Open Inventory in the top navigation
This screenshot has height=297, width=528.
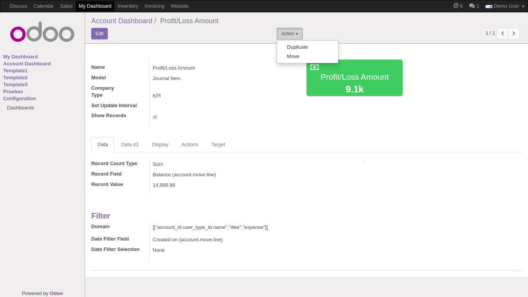pyautogui.click(x=128, y=6)
